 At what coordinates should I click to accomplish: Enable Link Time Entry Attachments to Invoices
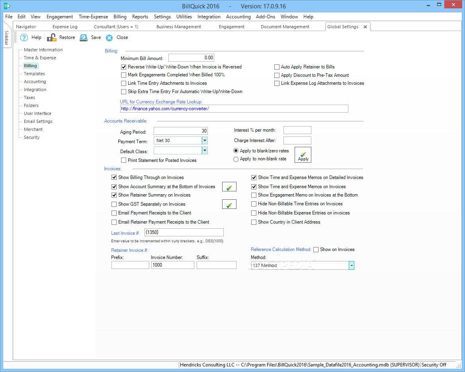pyautogui.click(x=124, y=83)
